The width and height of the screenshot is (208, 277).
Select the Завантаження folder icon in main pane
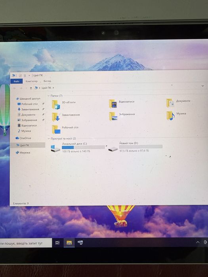point(56,117)
